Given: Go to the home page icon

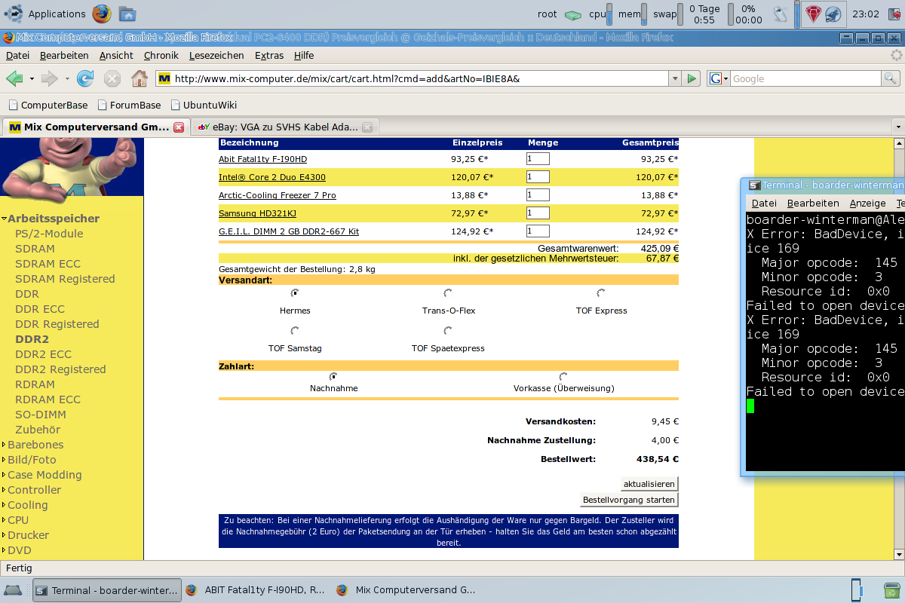Looking at the screenshot, I should click(140, 78).
